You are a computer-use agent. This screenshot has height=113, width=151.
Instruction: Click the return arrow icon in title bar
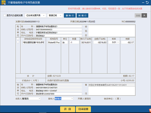point(147,2)
